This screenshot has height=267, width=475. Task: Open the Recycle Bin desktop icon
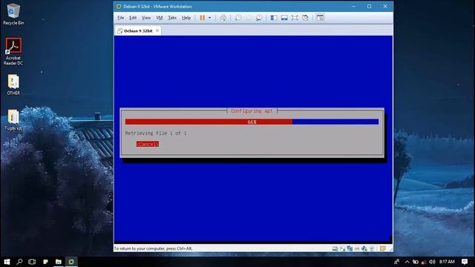(x=13, y=14)
